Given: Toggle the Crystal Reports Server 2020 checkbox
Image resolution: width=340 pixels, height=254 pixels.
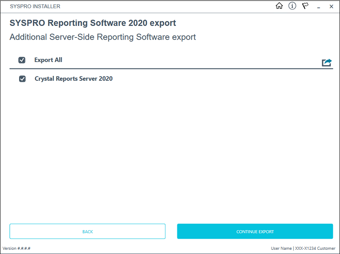Looking at the screenshot, I should point(23,79).
